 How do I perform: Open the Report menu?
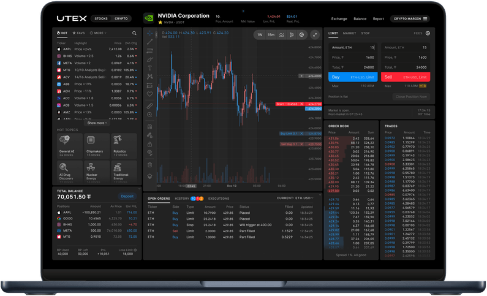pos(378,19)
